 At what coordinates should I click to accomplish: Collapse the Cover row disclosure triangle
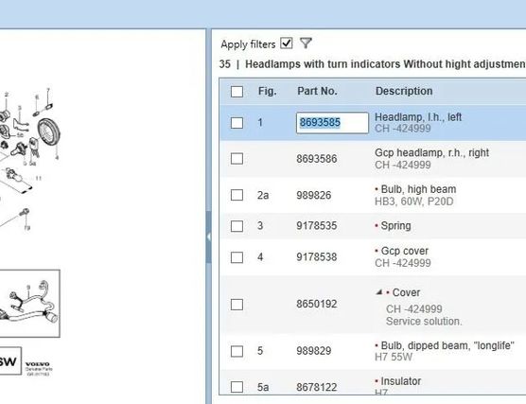click(x=379, y=292)
